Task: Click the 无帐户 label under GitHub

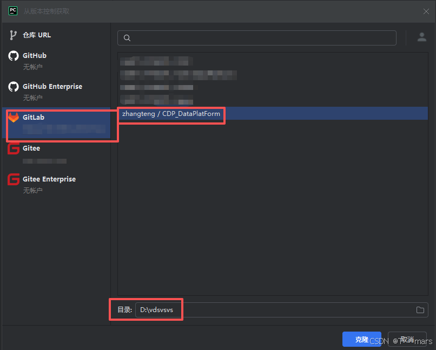Action: (32, 67)
